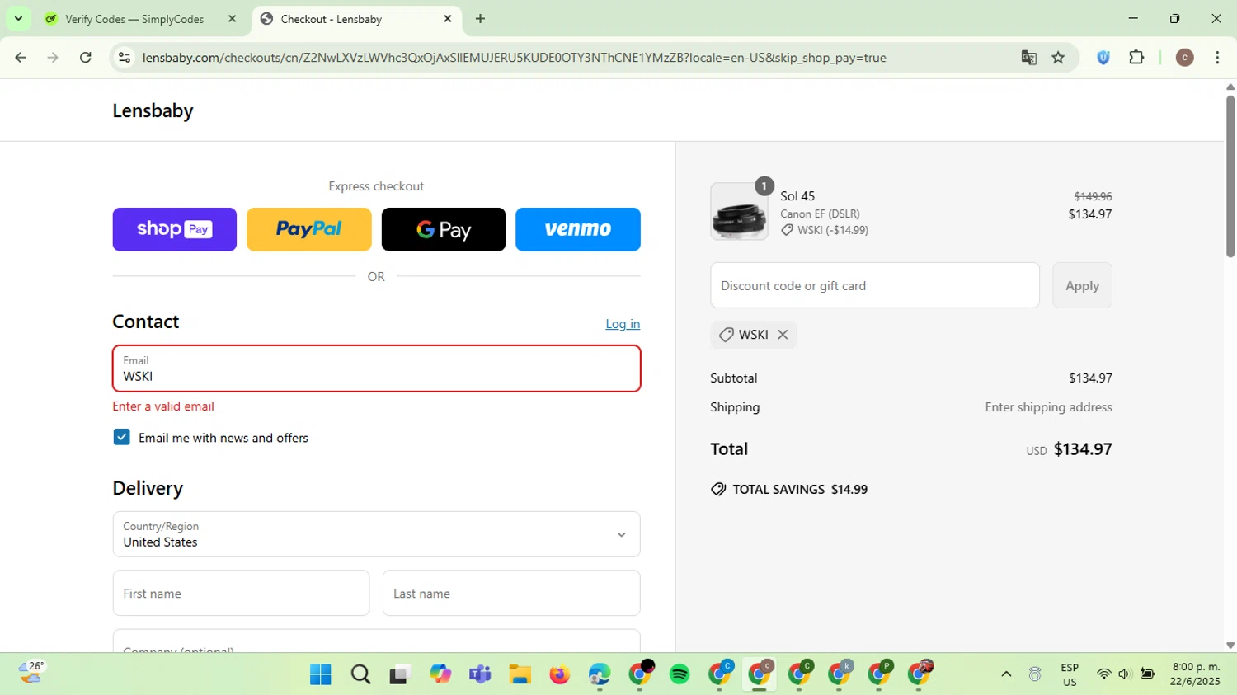Uncheck Email me with news and offers

(122, 437)
